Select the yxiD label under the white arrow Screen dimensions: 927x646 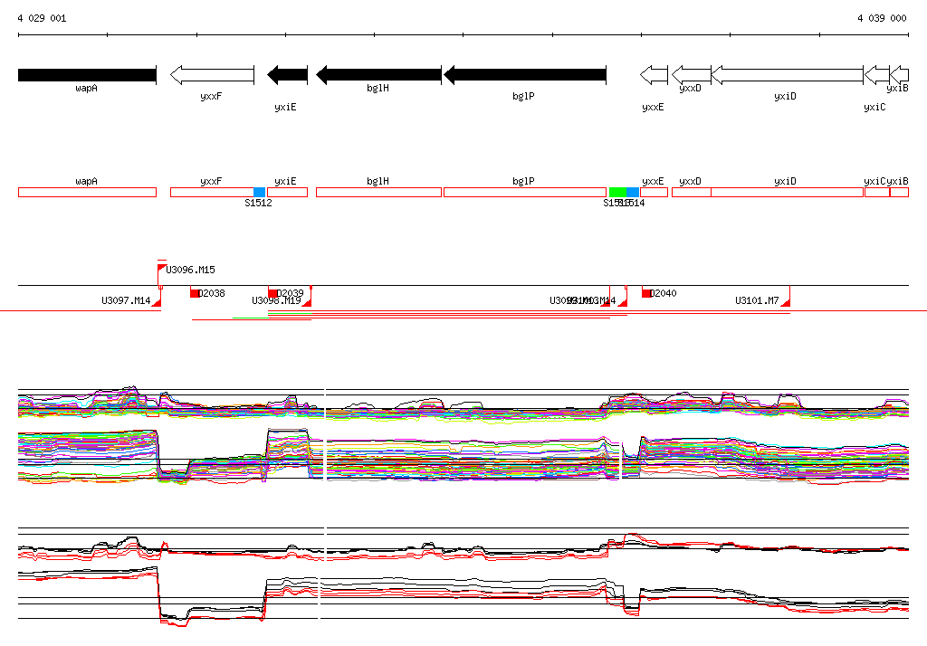pos(785,96)
